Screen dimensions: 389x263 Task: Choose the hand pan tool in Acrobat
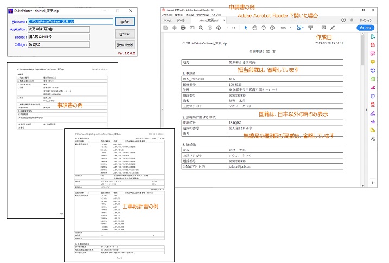254,28
